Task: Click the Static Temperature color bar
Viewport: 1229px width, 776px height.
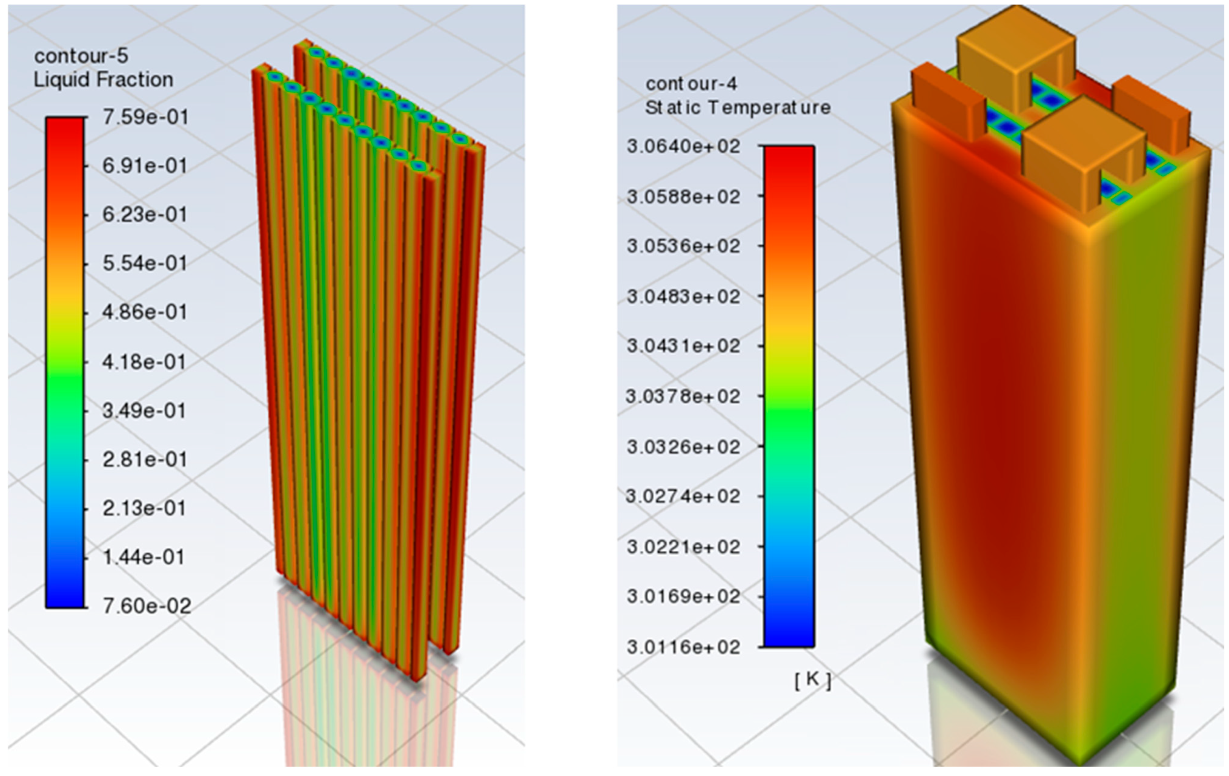Action: (789, 396)
